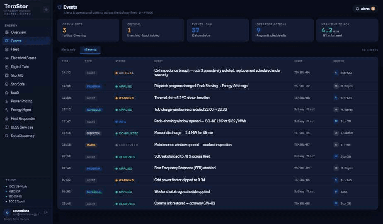Click the RESOLVED status in the 09:58 row
The width and height of the screenshot is (383, 224).
tap(125, 157)
